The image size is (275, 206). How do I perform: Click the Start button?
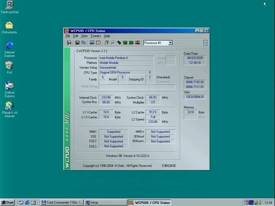click(x=7, y=203)
